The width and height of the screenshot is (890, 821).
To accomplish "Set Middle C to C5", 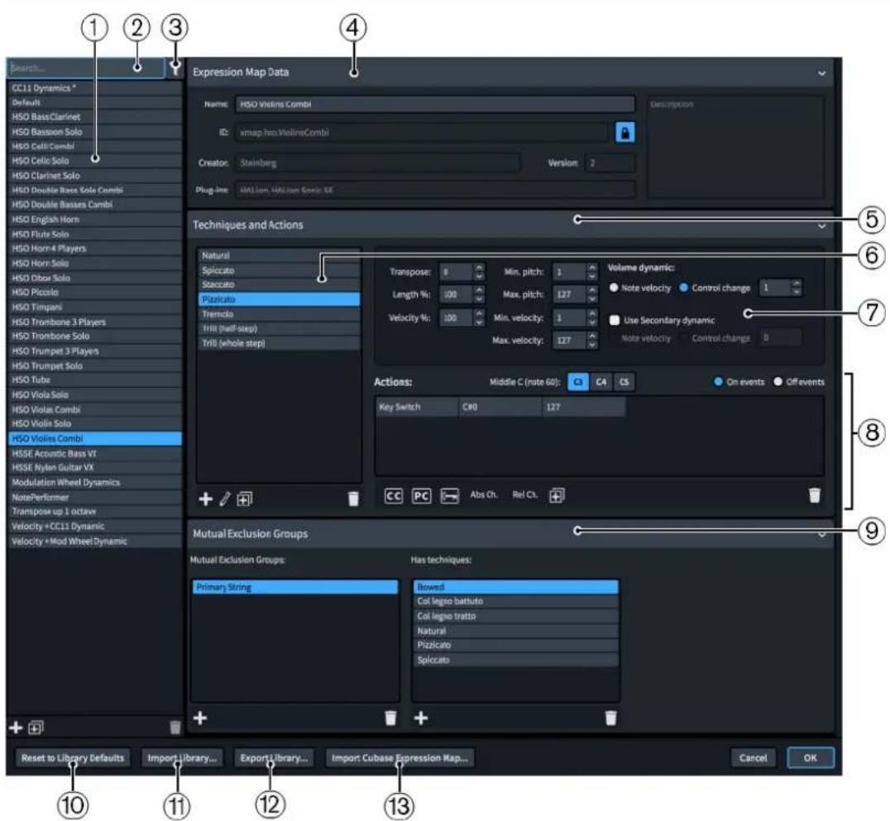I will coord(624,382).
